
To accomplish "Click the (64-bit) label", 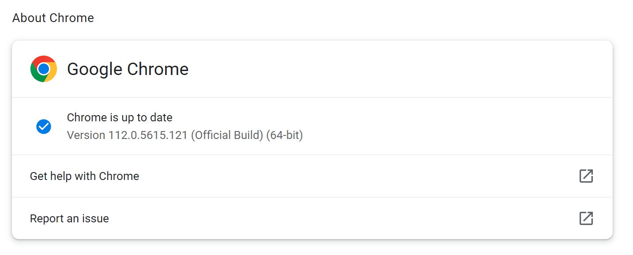I will (285, 135).
